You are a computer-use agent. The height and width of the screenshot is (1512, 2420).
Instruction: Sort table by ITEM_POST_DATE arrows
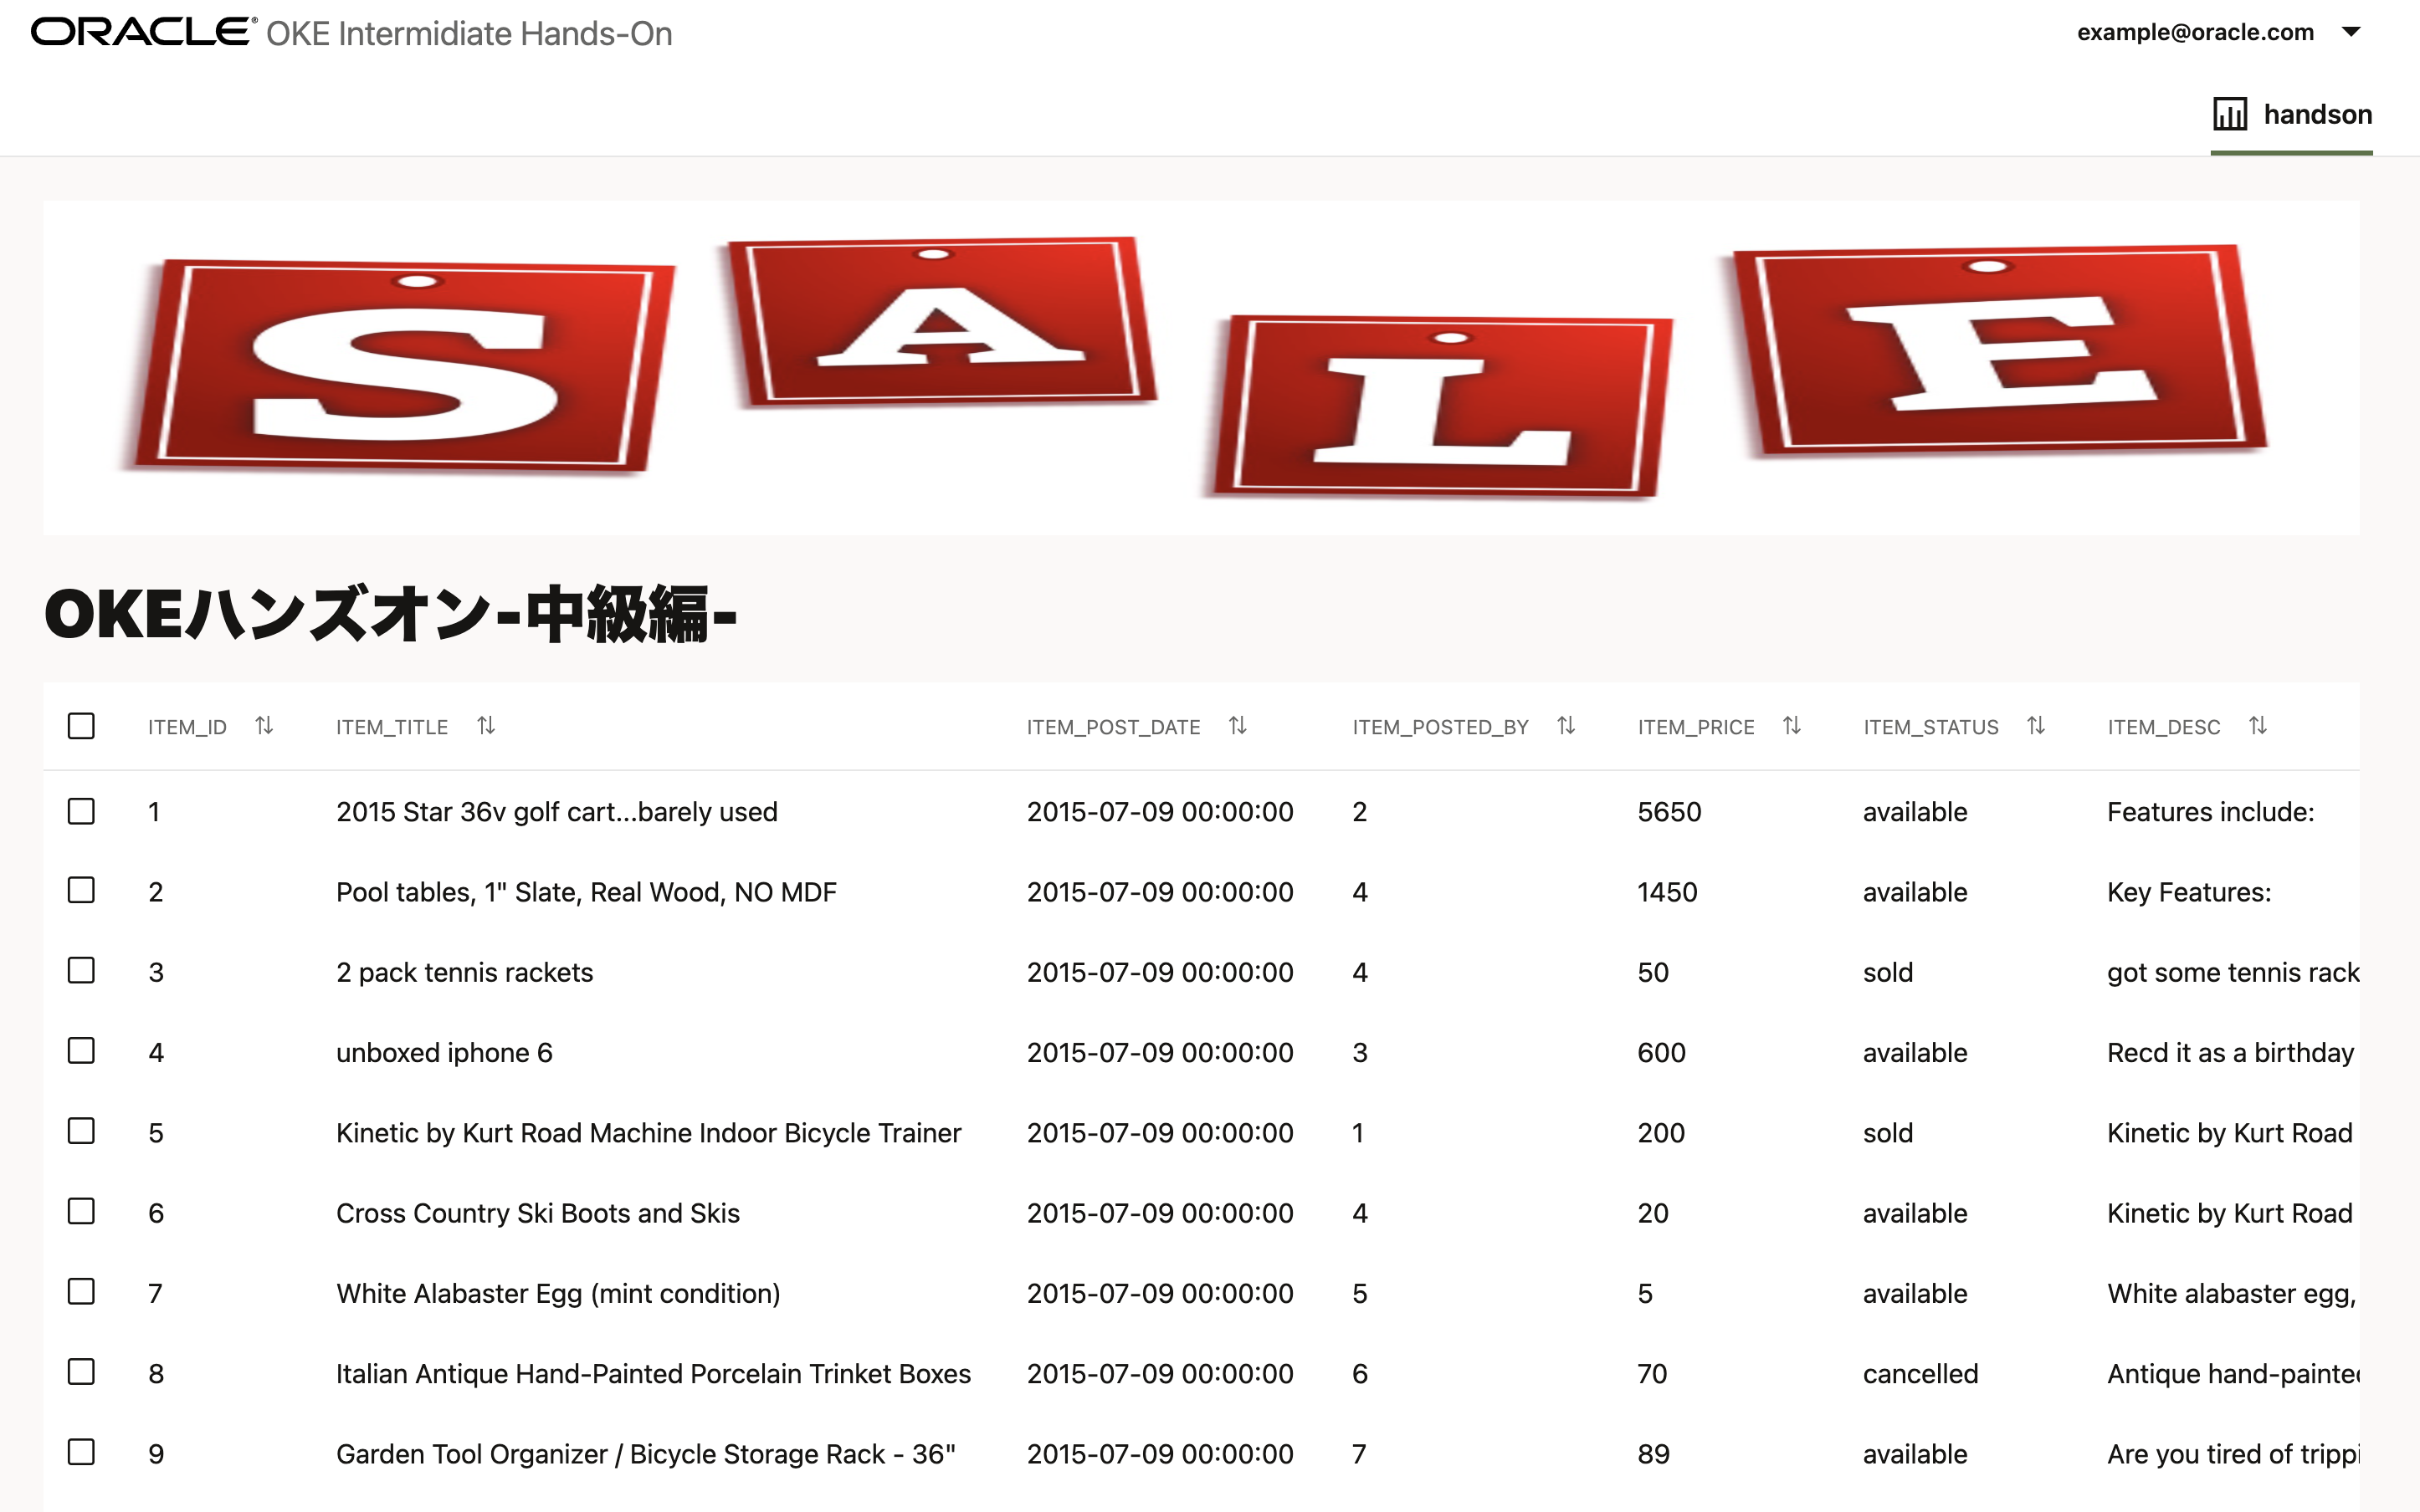point(1238,726)
